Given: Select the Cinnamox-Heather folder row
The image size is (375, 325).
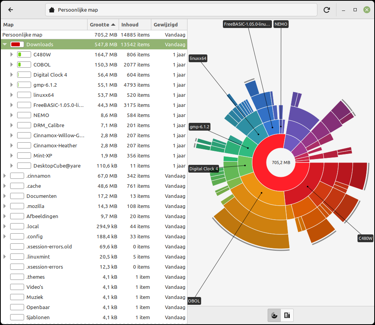Looking at the screenshot, I should tap(94, 145).
